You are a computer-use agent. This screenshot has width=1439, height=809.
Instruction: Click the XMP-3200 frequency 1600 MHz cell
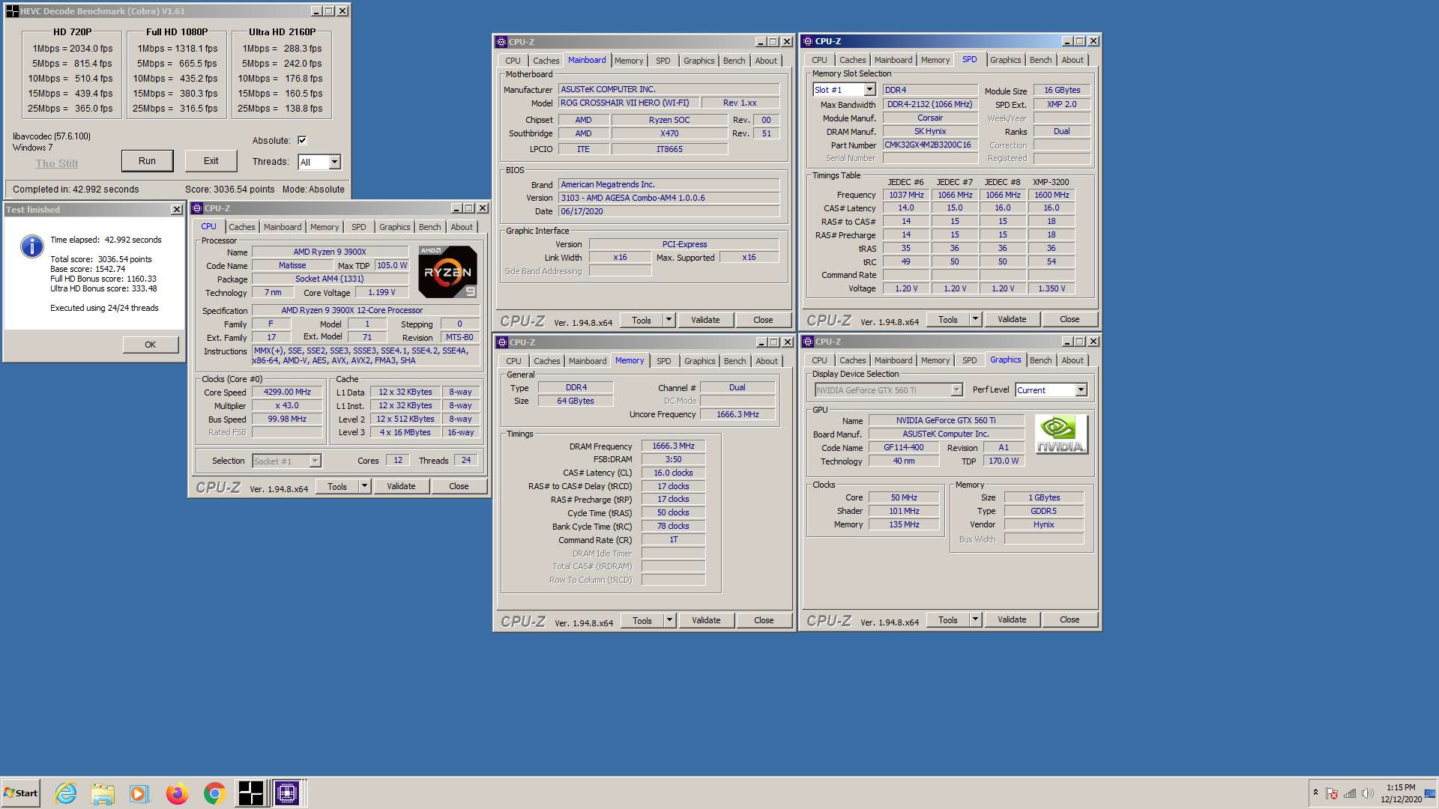[1052, 195]
